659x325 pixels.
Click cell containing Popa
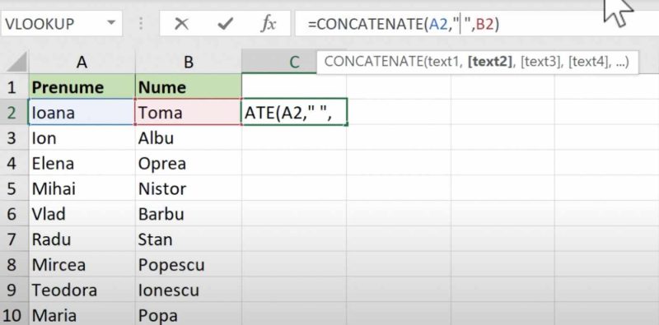[189, 314]
